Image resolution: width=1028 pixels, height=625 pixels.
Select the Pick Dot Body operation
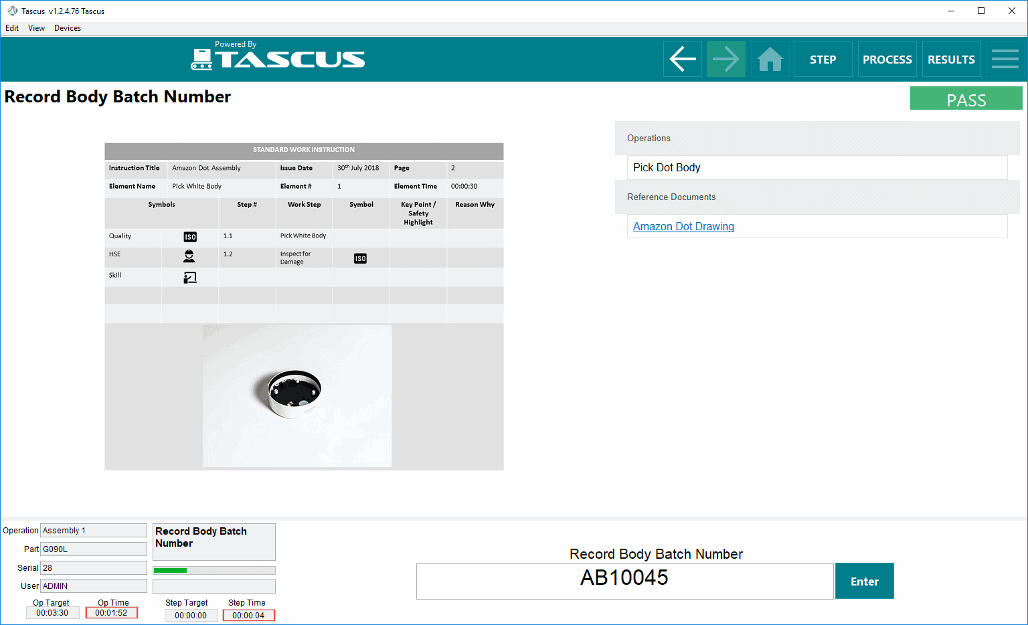click(x=817, y=167)
